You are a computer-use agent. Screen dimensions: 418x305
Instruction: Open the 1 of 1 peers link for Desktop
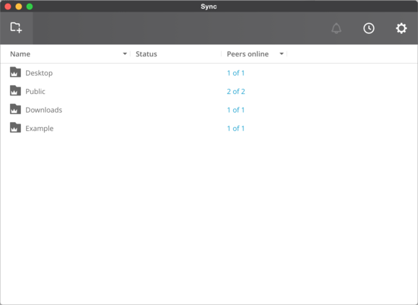point(235,73)
